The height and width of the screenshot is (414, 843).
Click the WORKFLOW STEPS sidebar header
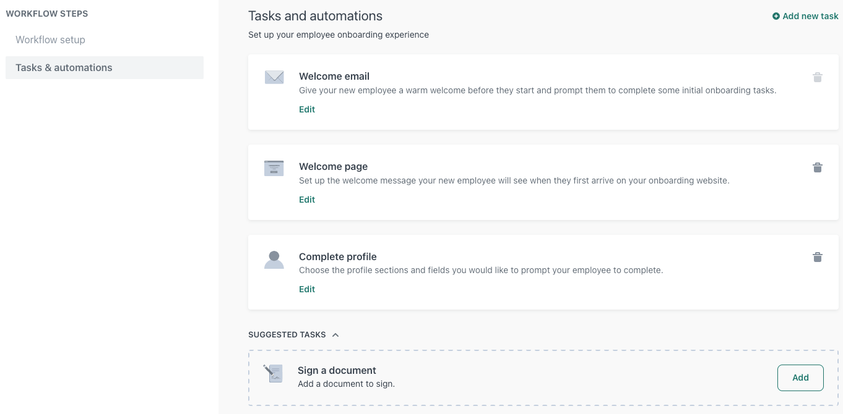(x=47, y=14)
